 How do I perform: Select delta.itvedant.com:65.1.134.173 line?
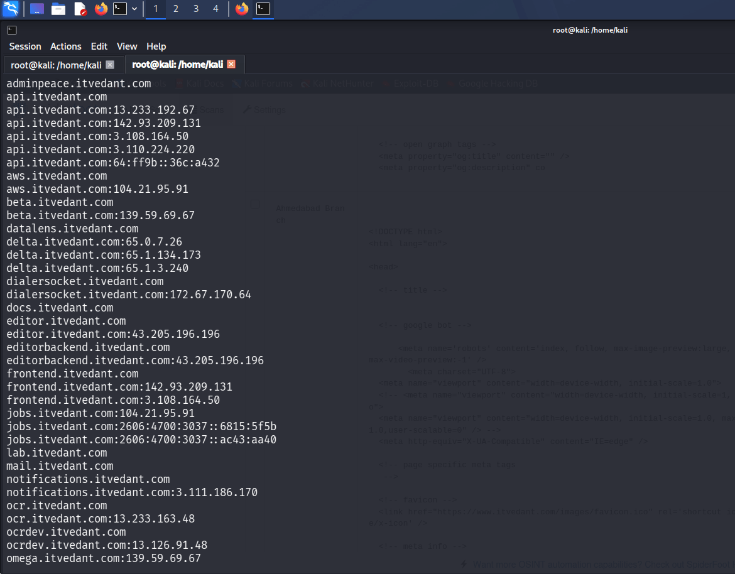click(x=104, y=255)
